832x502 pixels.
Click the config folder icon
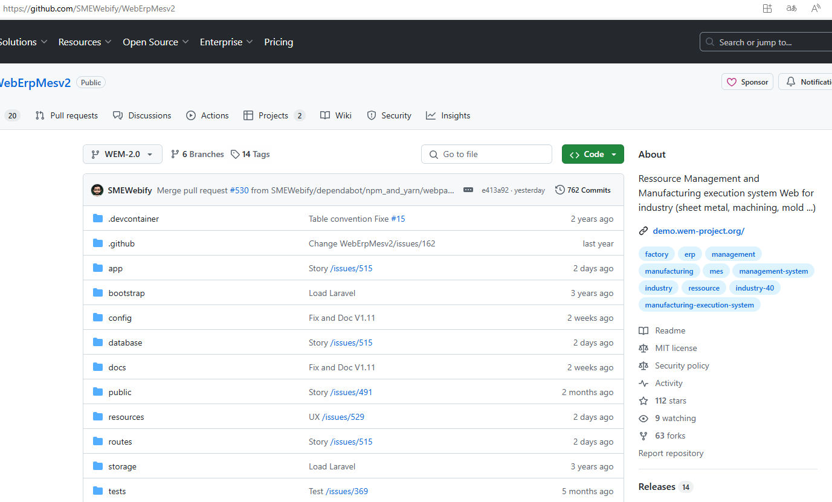coord(98,318)
